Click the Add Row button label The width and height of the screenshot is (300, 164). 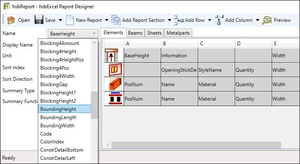pyautogui.click(x=195, y=20)
